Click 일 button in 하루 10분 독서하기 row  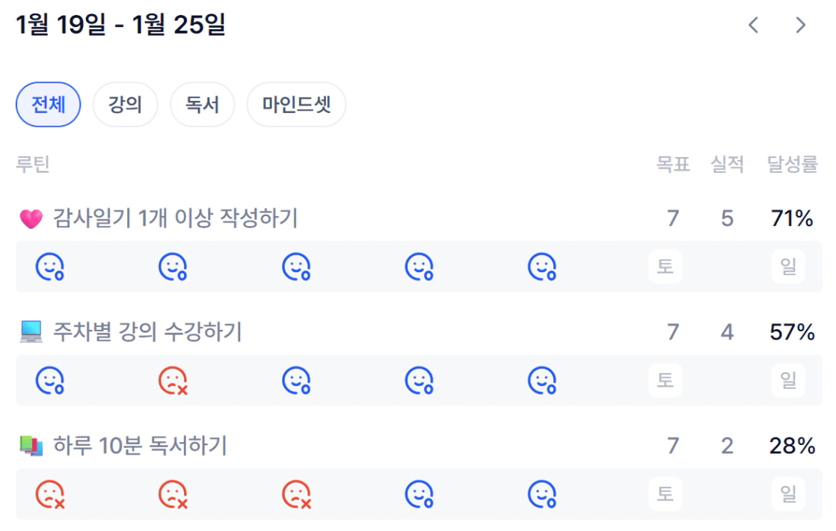[x=788, y=494]
